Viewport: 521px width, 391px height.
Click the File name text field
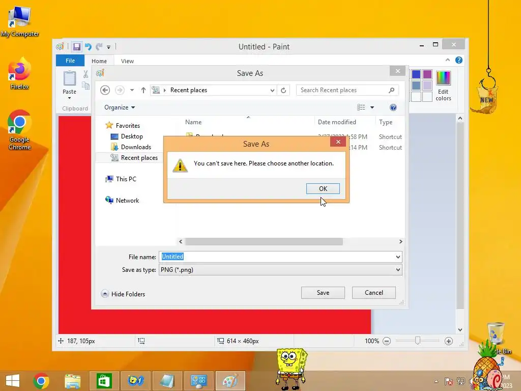(x=277, y=257)
